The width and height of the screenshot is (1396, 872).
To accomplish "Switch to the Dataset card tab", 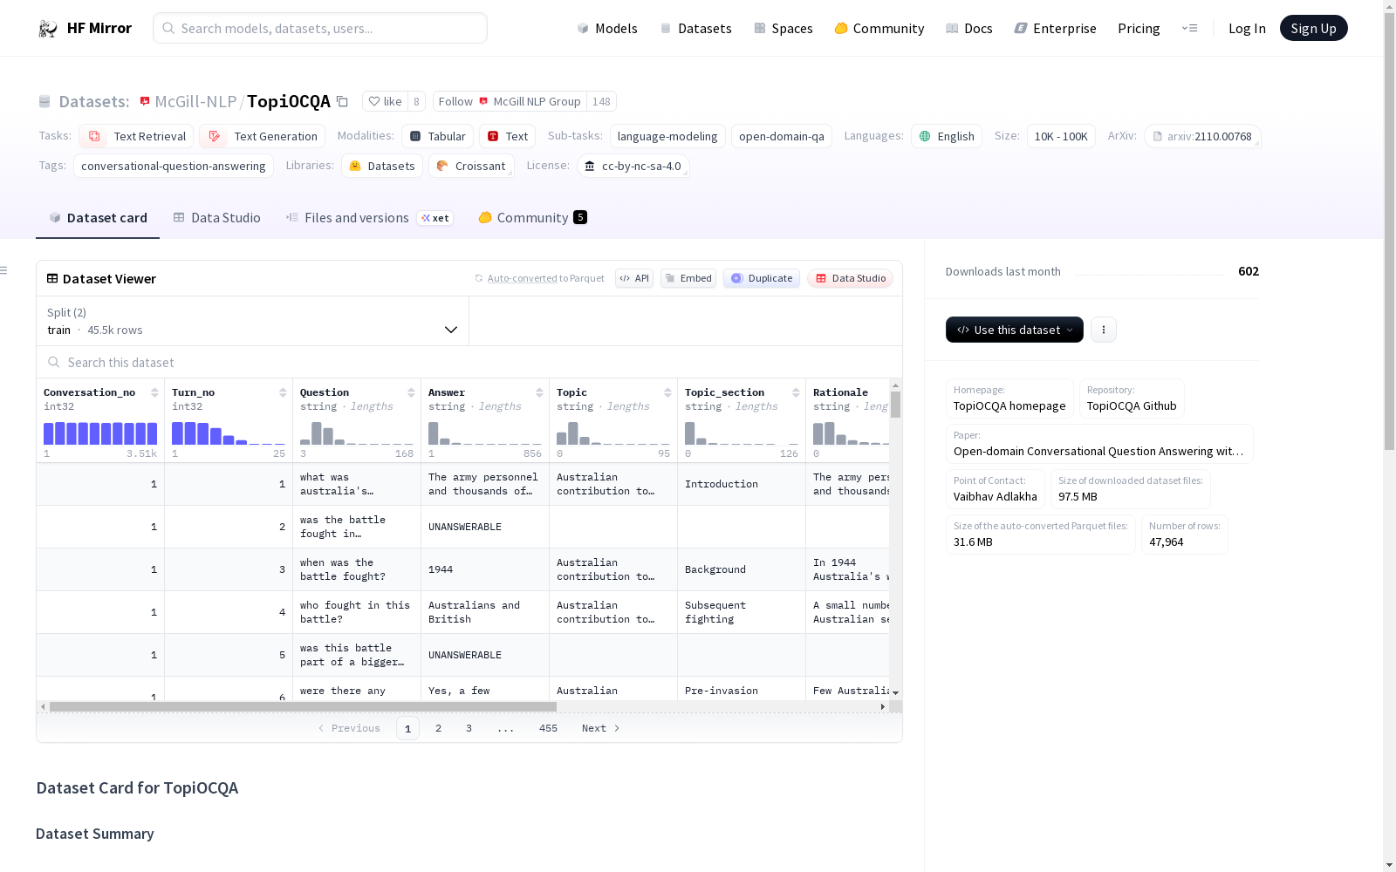I will tap(98, 218).
